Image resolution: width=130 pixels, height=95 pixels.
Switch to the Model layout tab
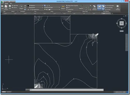click(4, 92)
